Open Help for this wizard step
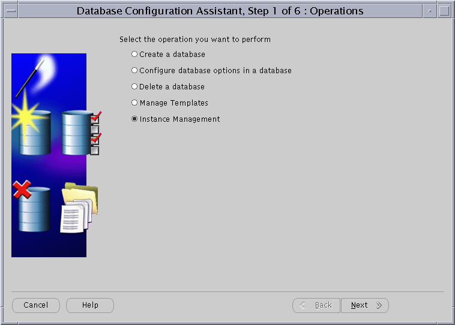Image resolution: width=455 pixels, height=325 pixels. point(90,305)
